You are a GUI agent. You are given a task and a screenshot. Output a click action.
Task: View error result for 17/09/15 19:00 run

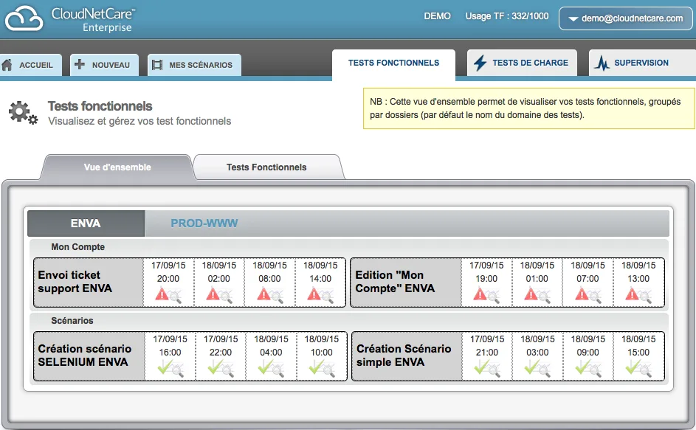pos(486,294)
